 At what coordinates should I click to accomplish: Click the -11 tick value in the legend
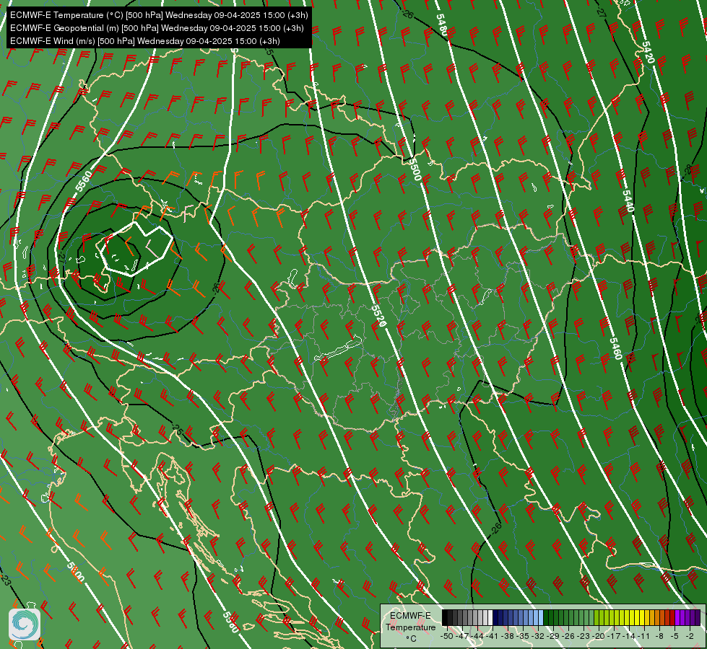point(644,637)
